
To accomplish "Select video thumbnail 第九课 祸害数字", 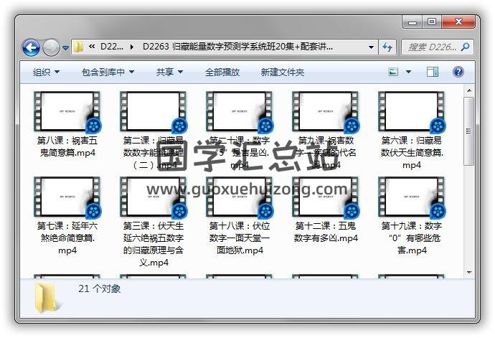I will point(326,112).
